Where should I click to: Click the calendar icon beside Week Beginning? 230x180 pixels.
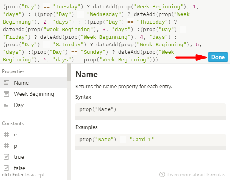coord(6,94)
